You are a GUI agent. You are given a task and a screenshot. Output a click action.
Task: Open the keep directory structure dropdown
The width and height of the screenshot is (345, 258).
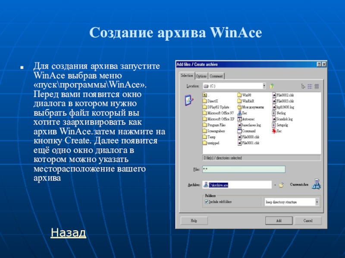317,202
